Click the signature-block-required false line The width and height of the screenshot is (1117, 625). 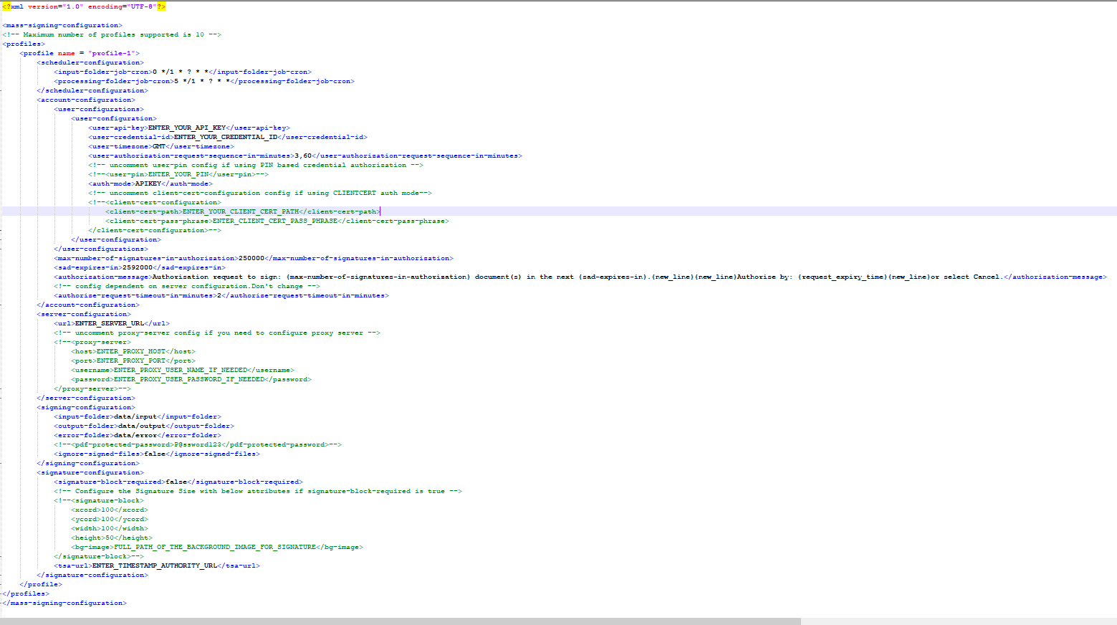[178, 482]
